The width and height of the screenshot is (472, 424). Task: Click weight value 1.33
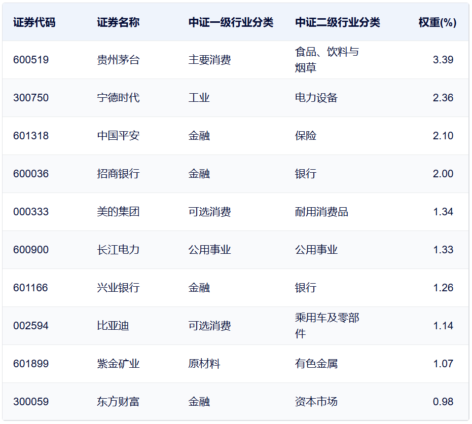pos(443,250)
